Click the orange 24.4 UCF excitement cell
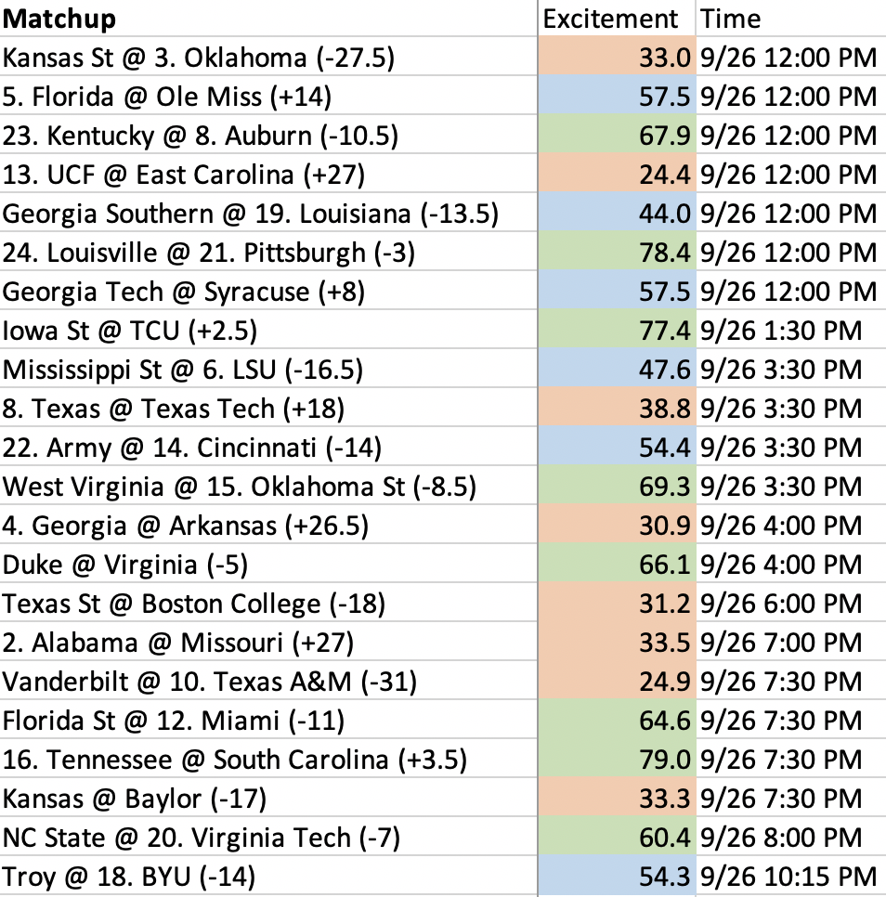 tap(617, 174)
